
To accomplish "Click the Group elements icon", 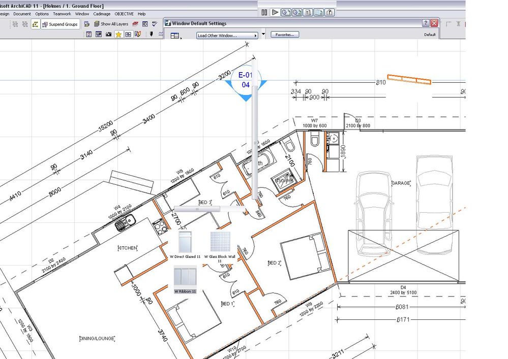I will (15, 24).
